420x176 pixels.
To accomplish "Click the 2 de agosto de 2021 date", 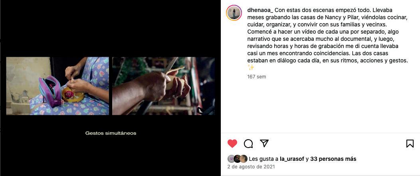I will tap(251, 167).
